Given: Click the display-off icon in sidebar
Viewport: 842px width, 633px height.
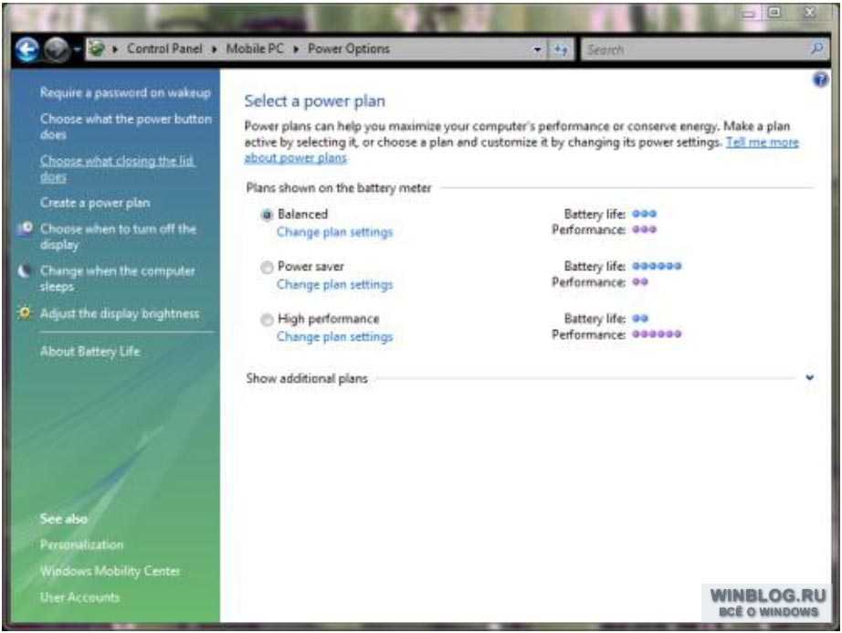Looking at the screenshot, I should point(25,228).
